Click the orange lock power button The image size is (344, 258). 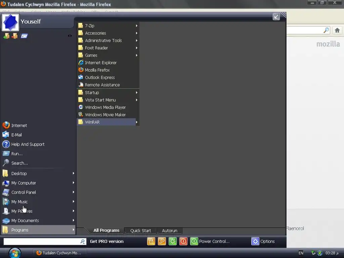pos(151,241)
